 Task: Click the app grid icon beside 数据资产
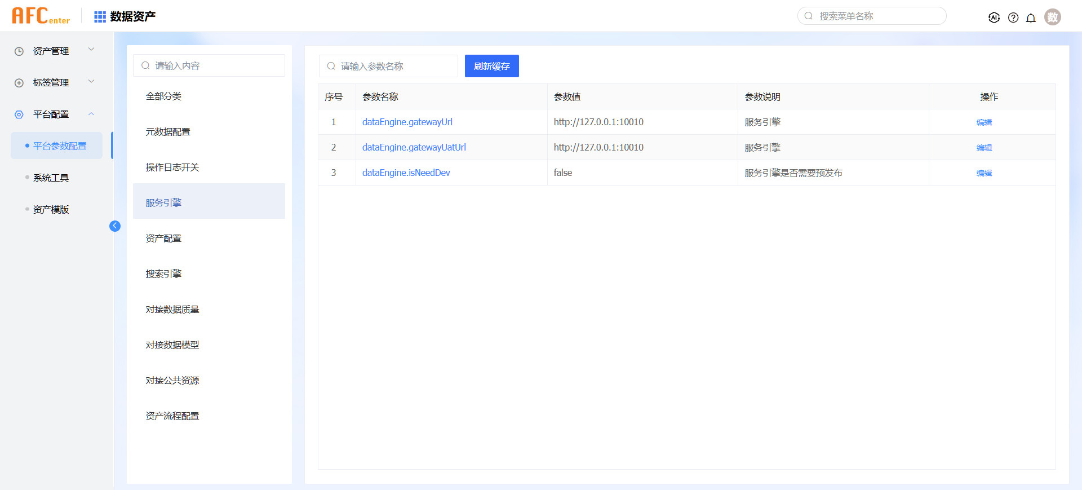coord(100,17)
